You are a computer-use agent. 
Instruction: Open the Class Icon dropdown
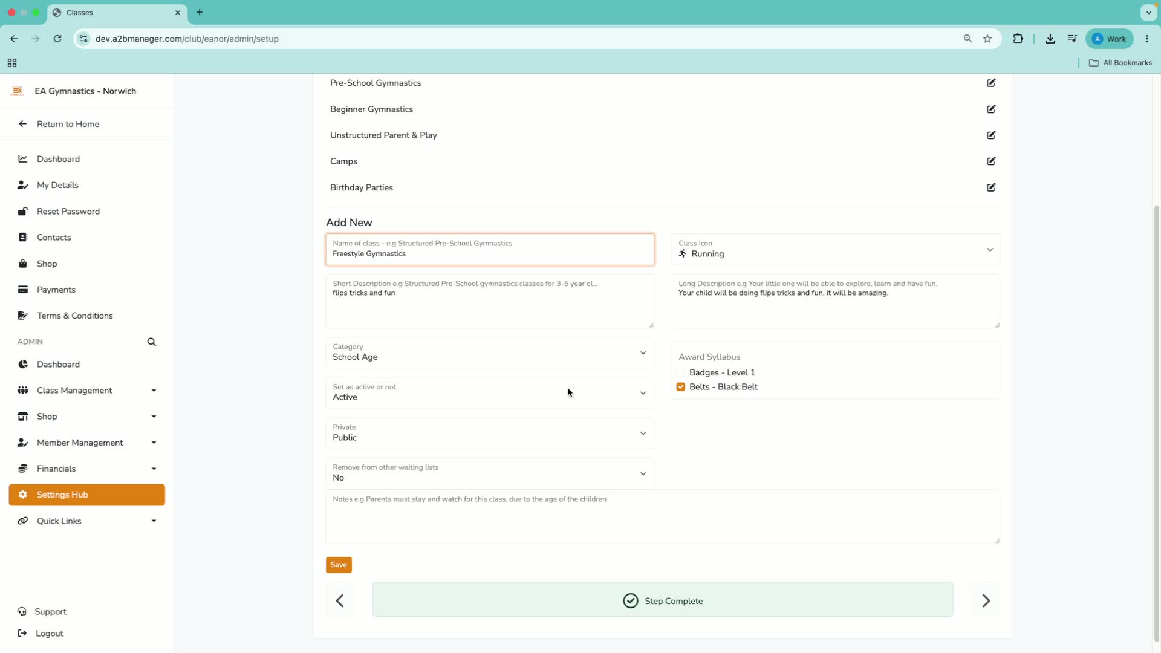[836, 249]
